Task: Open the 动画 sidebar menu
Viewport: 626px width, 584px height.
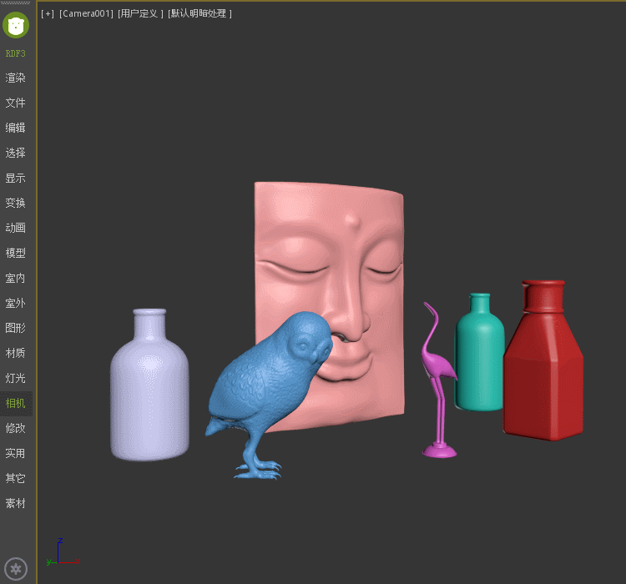Action: [16, 228]
